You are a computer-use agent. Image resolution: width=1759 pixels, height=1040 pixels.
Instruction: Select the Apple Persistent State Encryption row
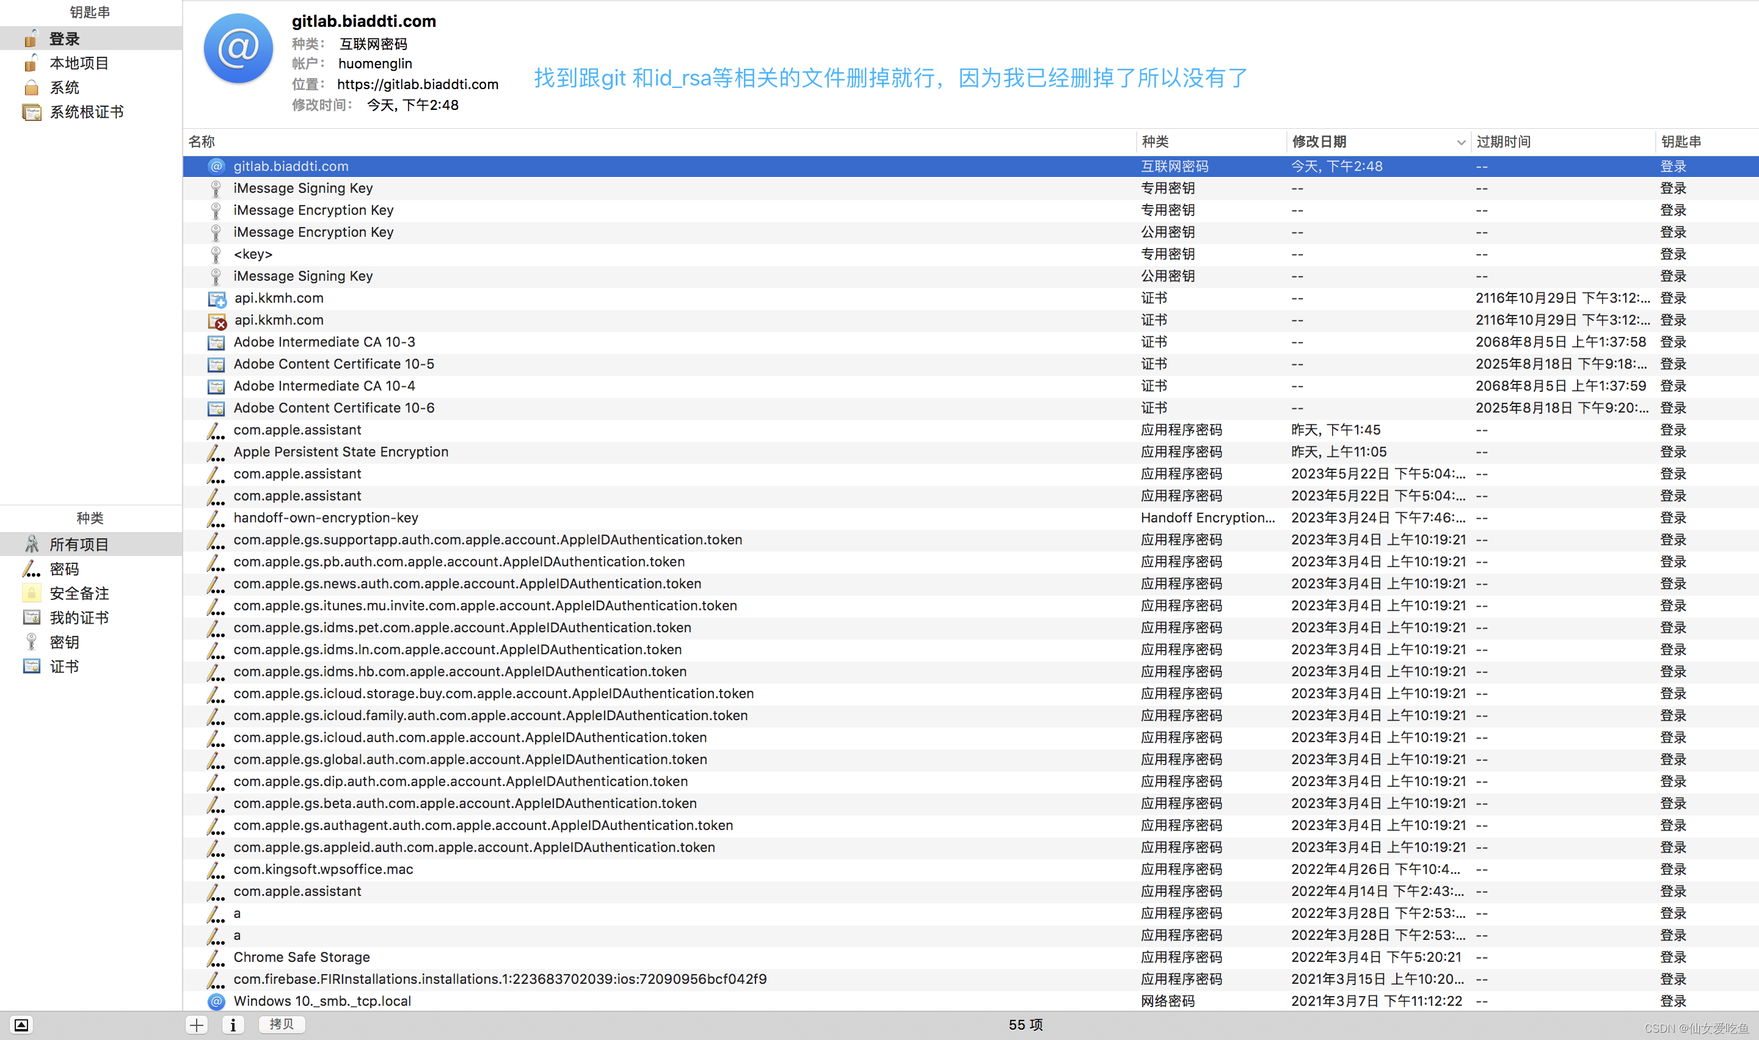click(x=971, y=452)
